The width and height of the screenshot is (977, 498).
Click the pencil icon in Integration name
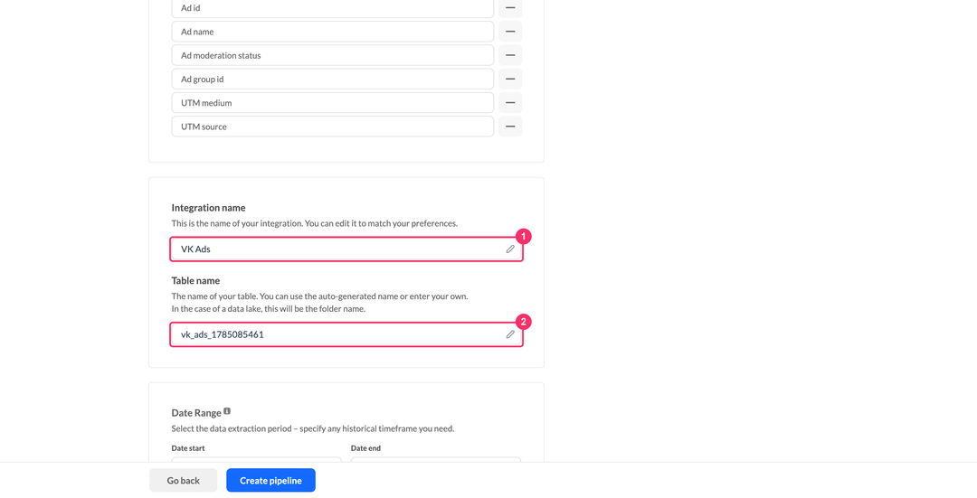point(510,249)
